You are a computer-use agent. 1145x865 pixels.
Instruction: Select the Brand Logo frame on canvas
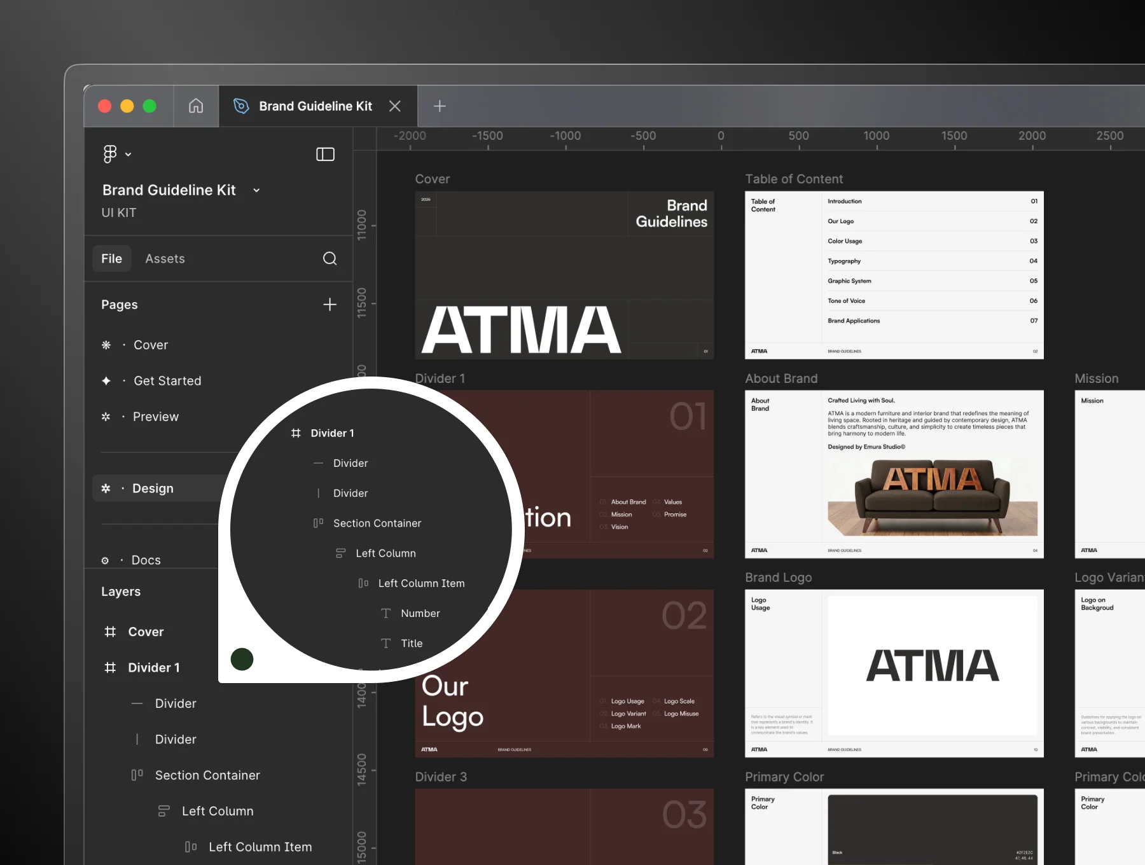click(894, 673)
